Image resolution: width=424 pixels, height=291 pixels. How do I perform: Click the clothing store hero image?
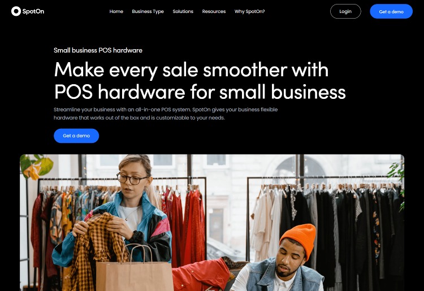point(212,223)
